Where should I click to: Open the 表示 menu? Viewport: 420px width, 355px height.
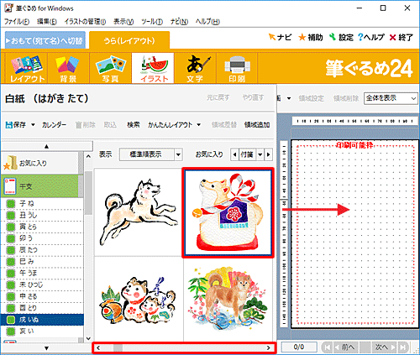click(x=123, y=21)
